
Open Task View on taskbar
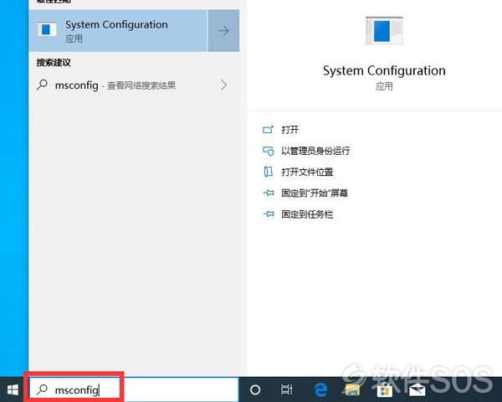click(x=286, y=389)
